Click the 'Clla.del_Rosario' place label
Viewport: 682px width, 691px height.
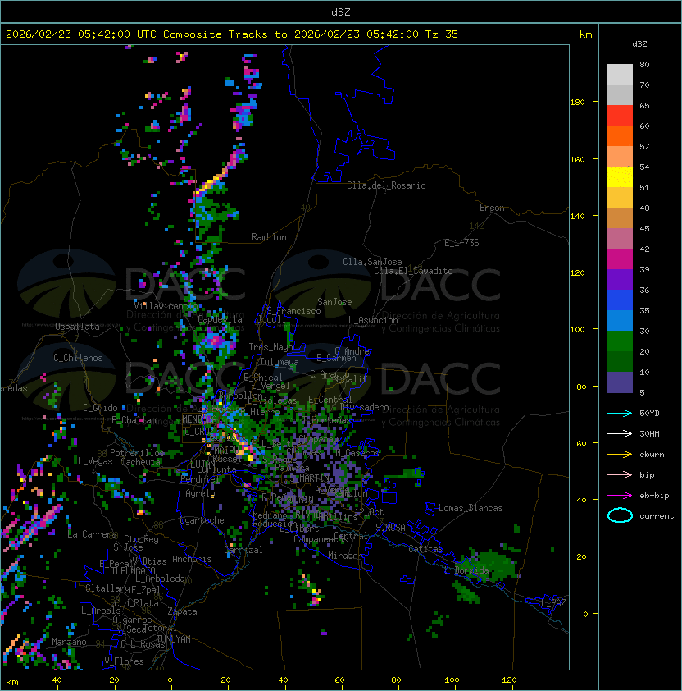click(x=386, y=185)
